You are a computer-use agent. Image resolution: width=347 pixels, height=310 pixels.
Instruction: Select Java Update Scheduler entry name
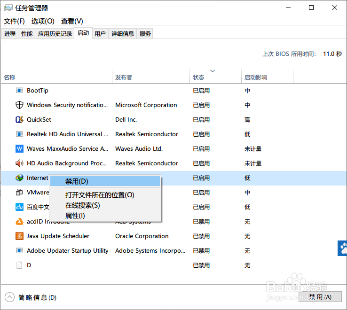coord(58,236)
